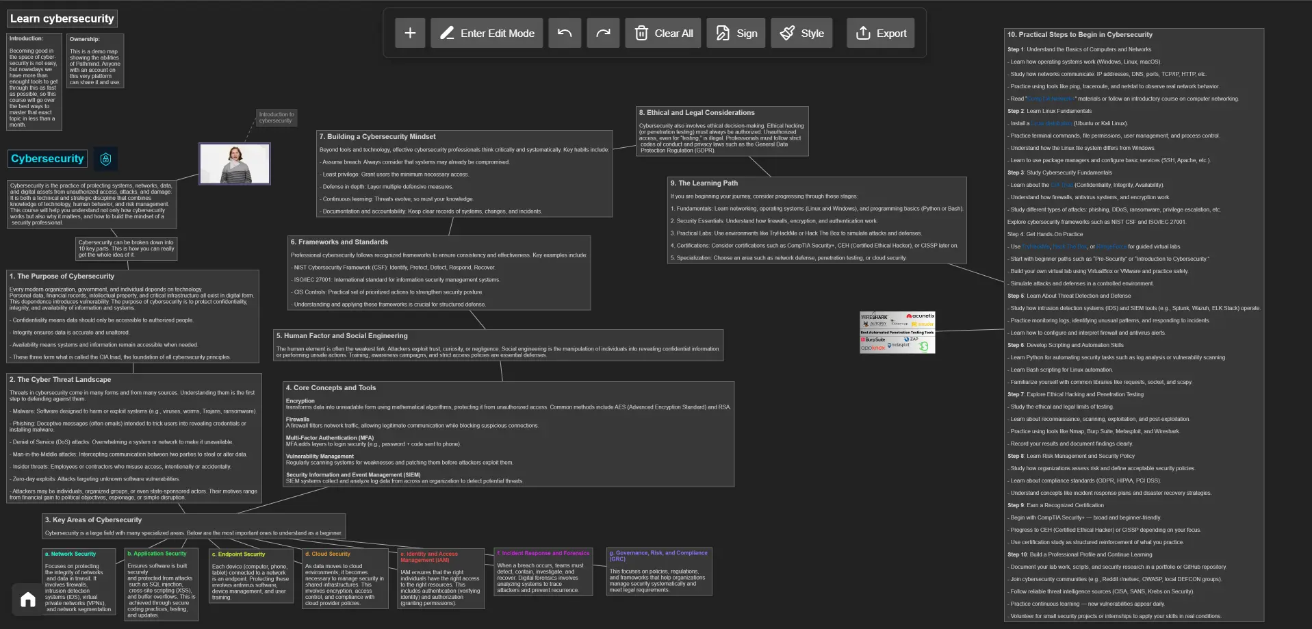Click the '10 key parts' note node
1312x629 pixels.
click(127, 248)
